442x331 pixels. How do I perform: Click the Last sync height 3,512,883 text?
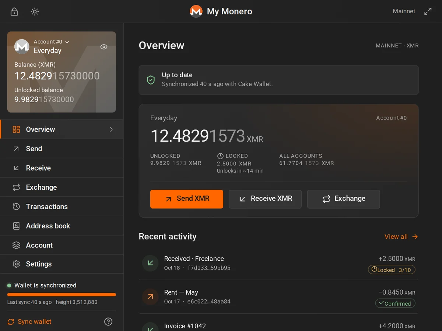tap(52, 302)
